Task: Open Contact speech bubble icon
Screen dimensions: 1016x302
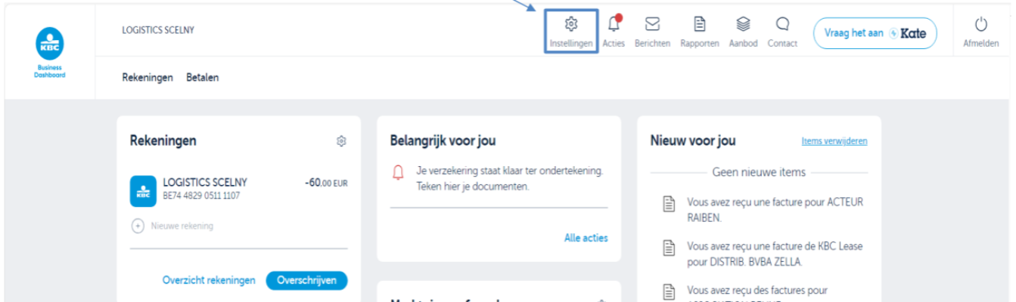Action: [782, 24]
